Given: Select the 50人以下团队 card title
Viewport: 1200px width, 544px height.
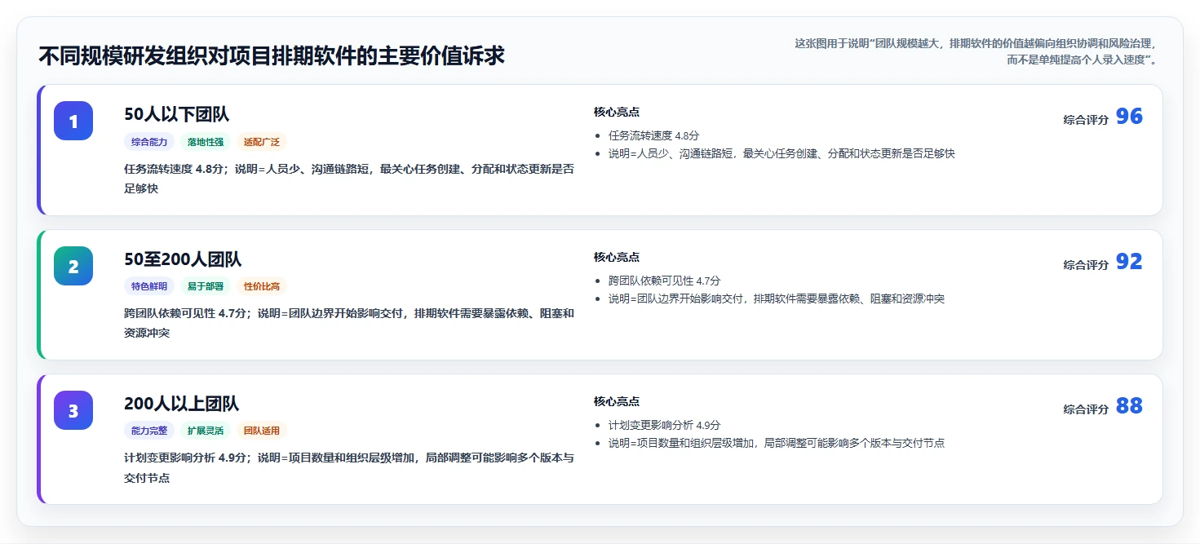Looking at the screenshot, I should click(177, 114).
